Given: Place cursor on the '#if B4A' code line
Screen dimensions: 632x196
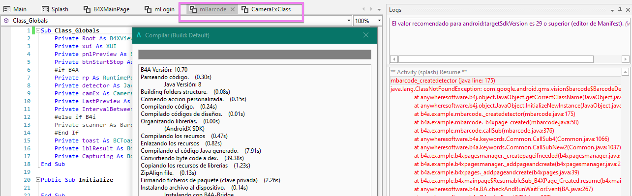Looking at the screenshot, I should 66,70.
